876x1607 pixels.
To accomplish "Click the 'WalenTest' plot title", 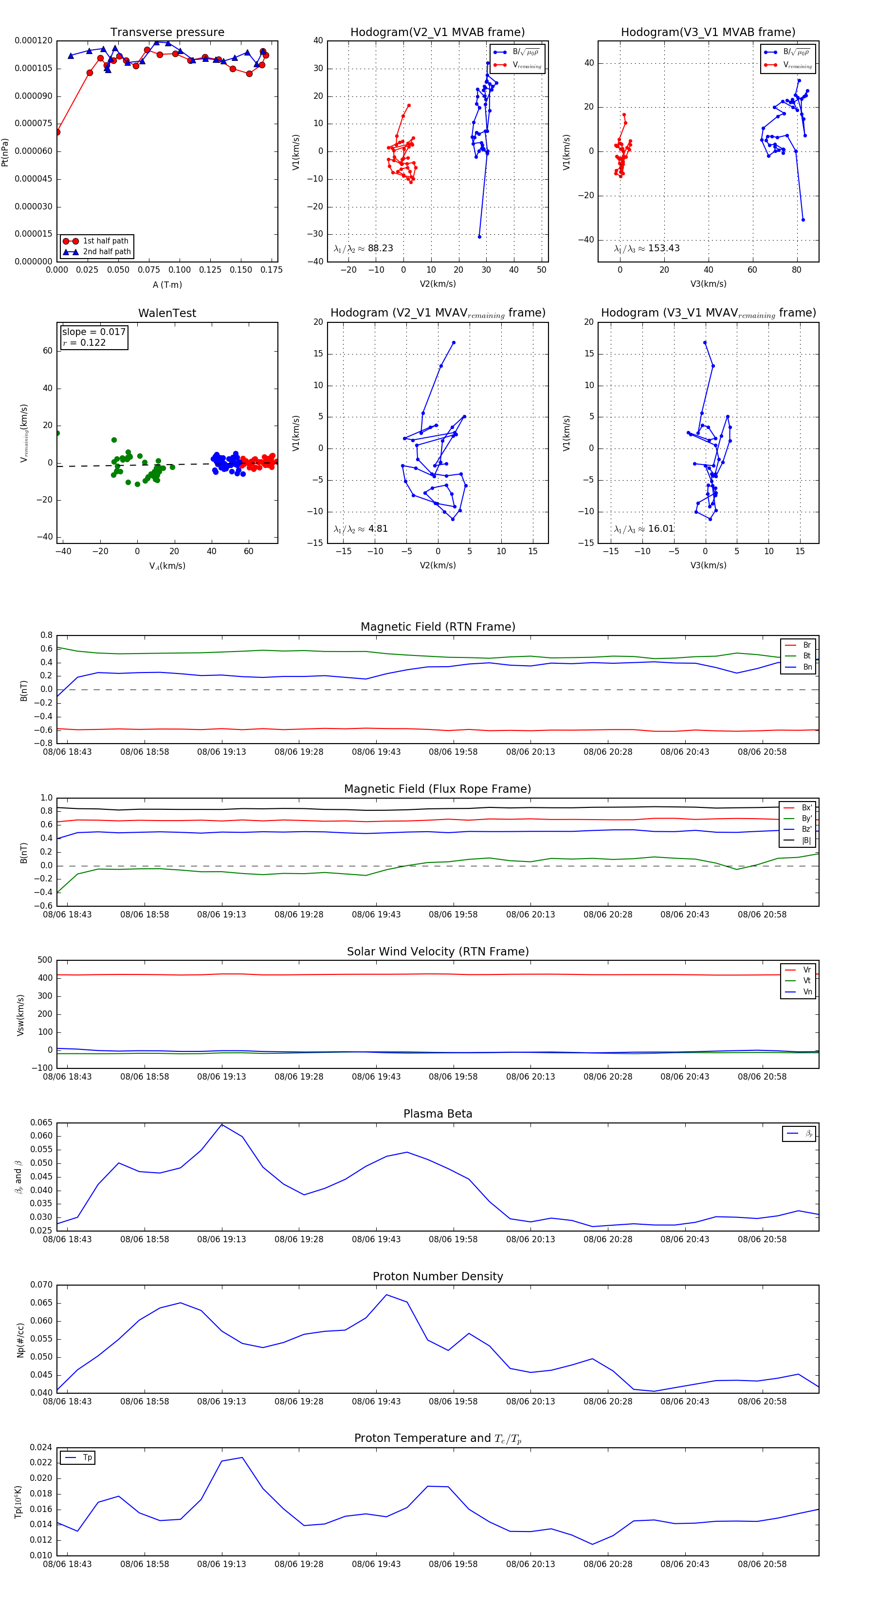I will 167,313.
